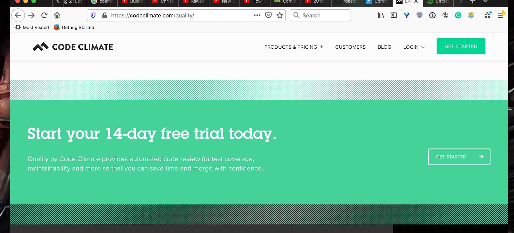Show tracking protection shield info
Viewport: 514px width, 233px height.
click(x=93, y=15)
